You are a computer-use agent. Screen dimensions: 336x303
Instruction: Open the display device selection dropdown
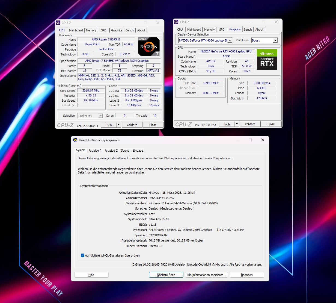230,40
